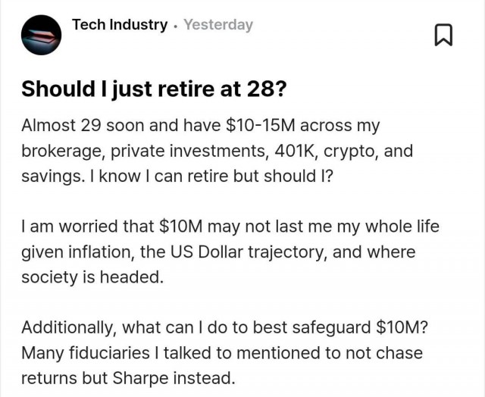Open the Tech Industry channel name
Screen dimensions: 485x397
point(120,25)
